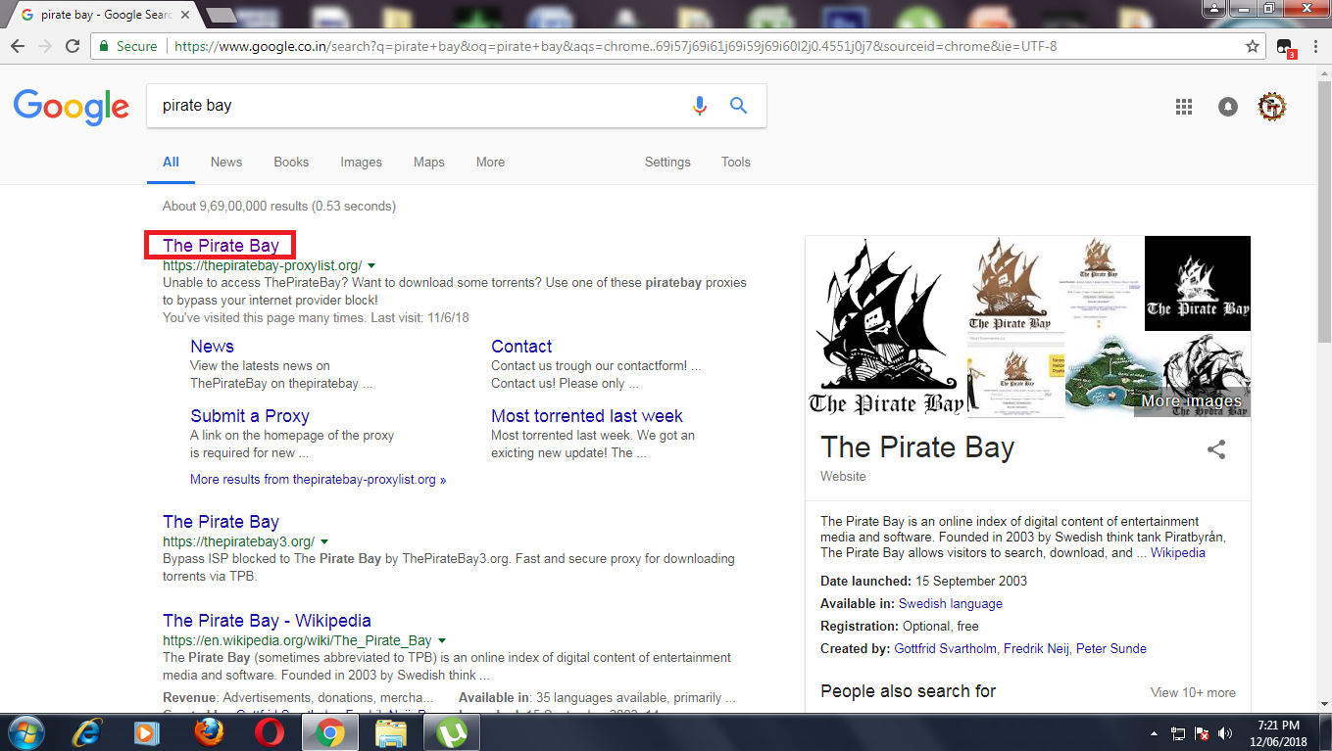Open More results from thepiratebay-proxylist.org
The image size is (1332, 751).
[x=318, y=480]
